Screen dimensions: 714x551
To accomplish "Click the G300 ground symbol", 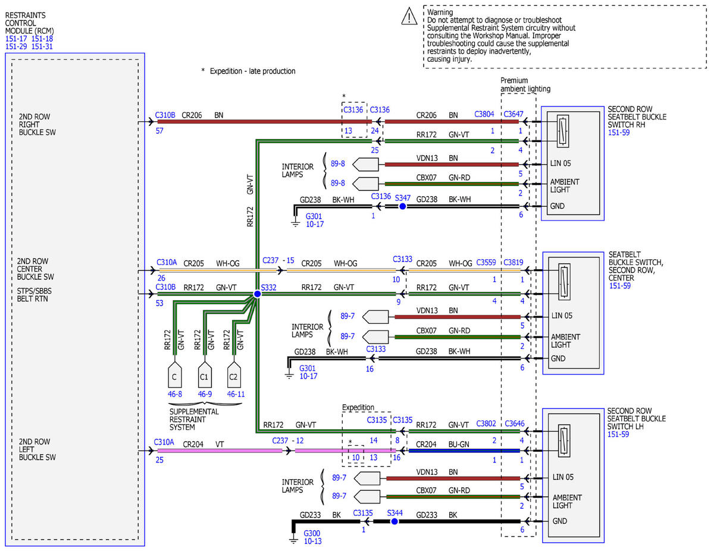I will pos(293,538).
